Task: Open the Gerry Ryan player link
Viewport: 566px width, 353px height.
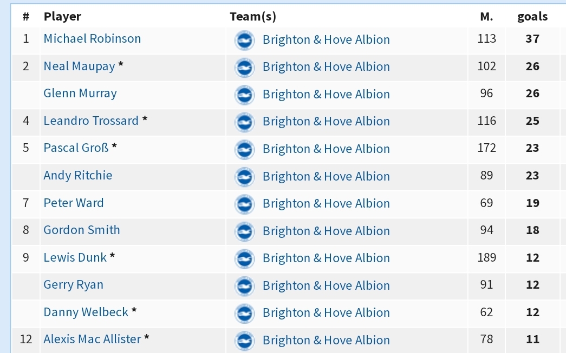Action: tap(73, 284)
